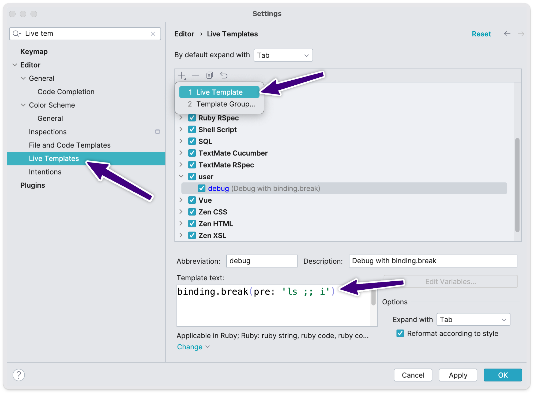Open File and Code Templates page
The height and width of the screenshot is (393, 534).
[70, 145]
